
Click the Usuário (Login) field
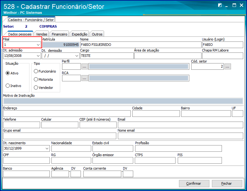223,45
